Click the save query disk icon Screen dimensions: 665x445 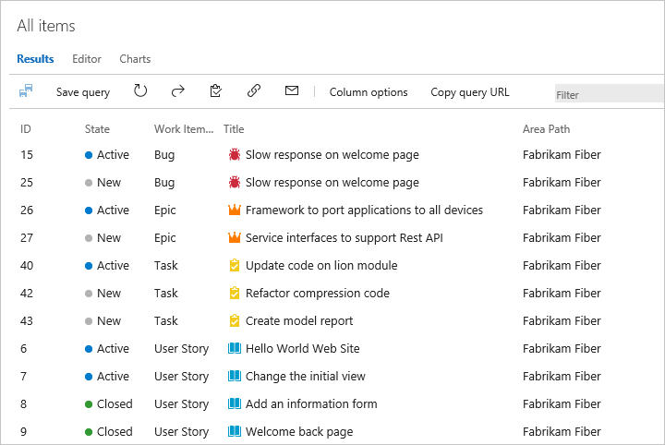click(x=26, y=91)
